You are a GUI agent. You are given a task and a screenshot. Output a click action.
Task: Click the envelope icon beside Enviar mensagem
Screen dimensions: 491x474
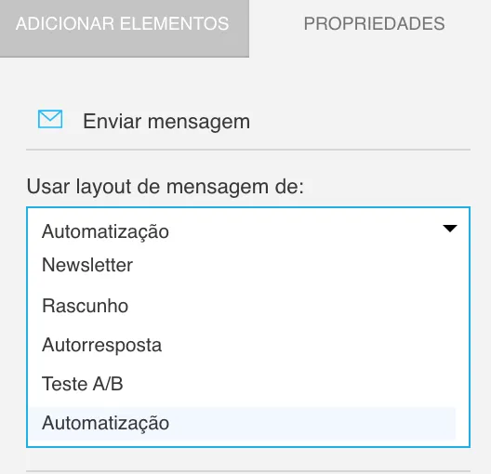click(50, 119)
